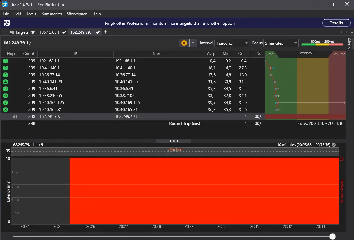Click the green hop 1 circle icon
Viewport: 354px width, 240px height.
[6, 61]
